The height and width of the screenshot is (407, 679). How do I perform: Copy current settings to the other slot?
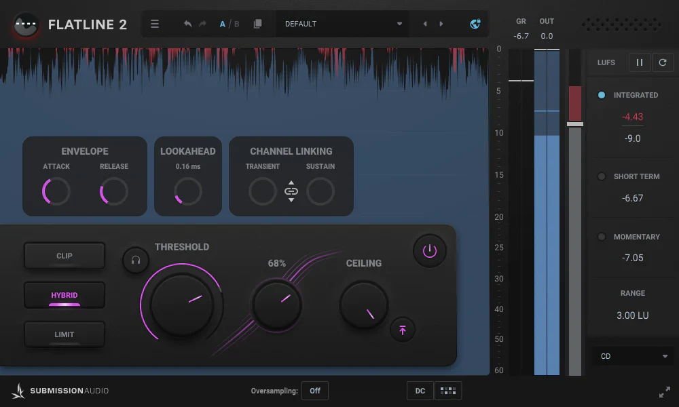pos(258,23)
